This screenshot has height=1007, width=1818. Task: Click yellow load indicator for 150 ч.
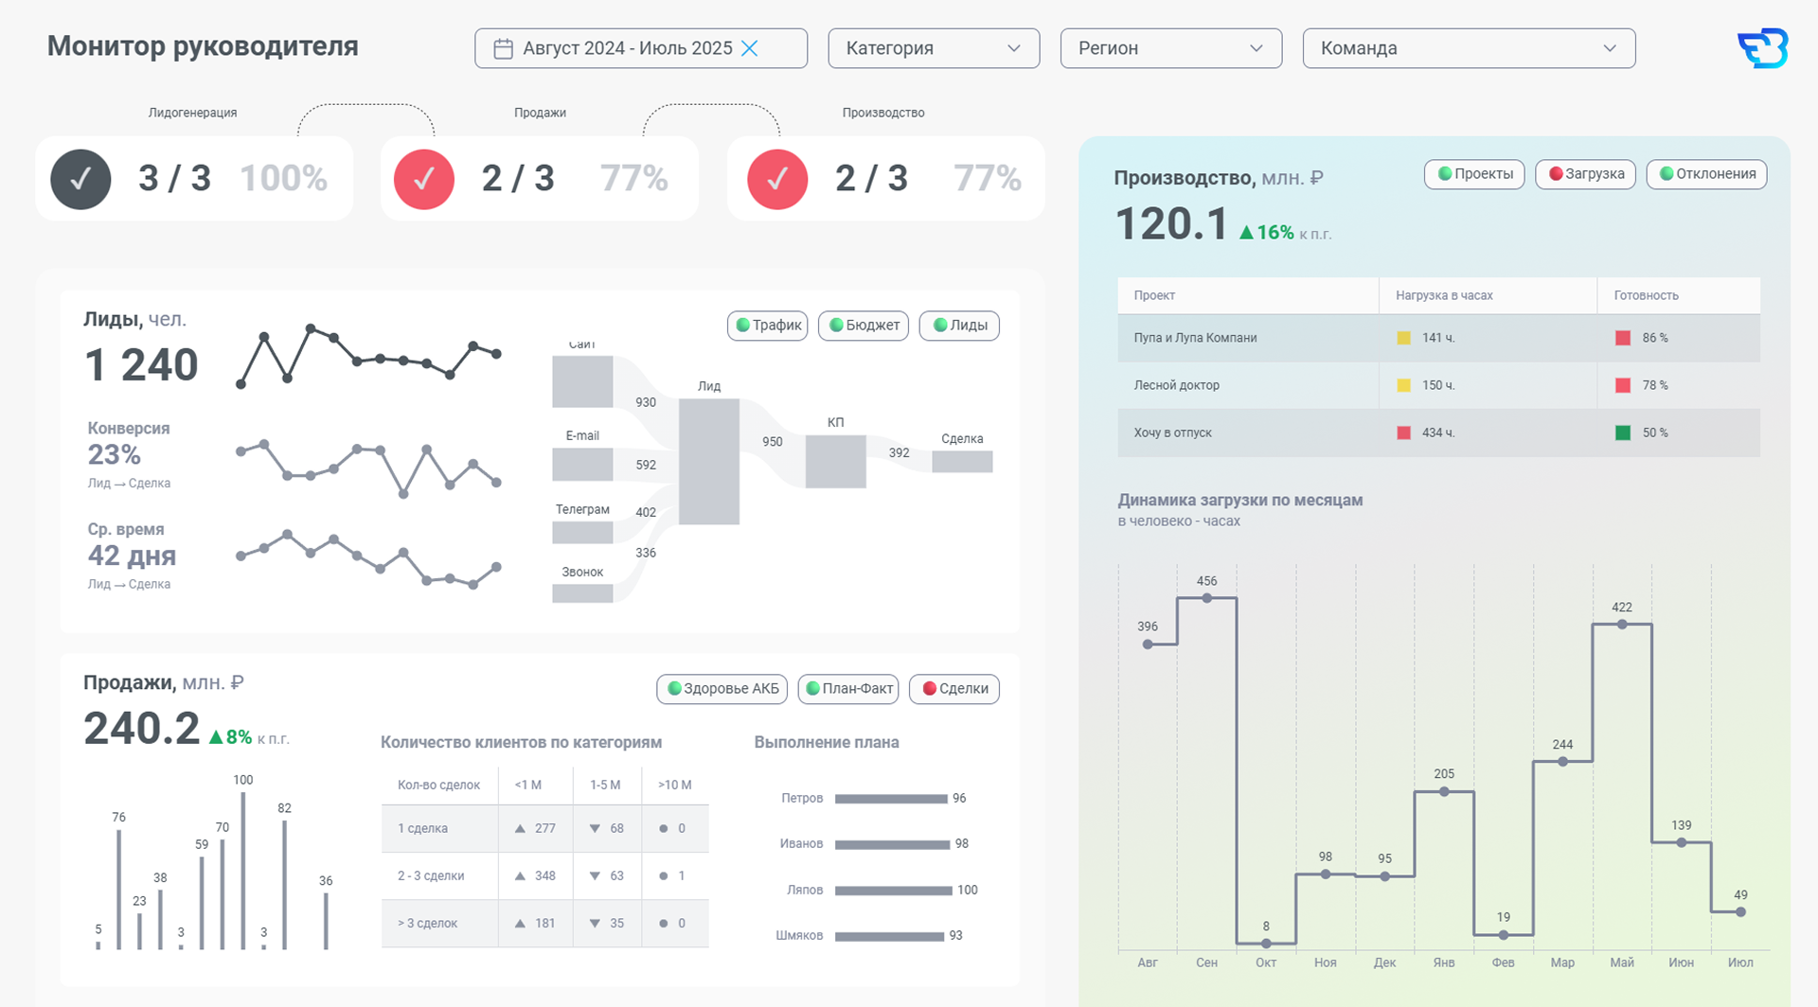click(x=1404, y=385)
